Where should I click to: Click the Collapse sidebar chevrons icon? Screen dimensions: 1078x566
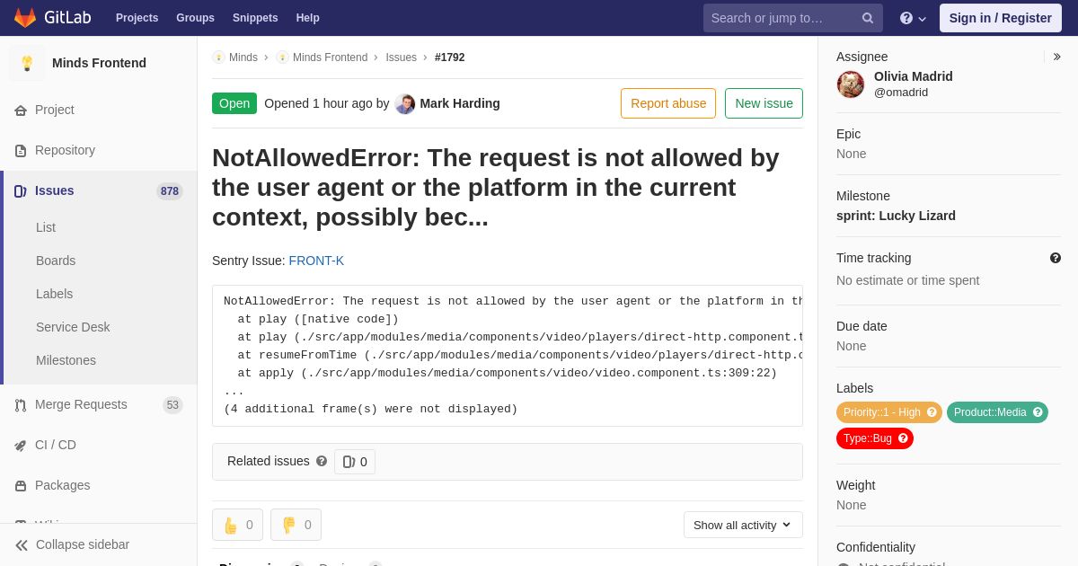click(22, 545)
